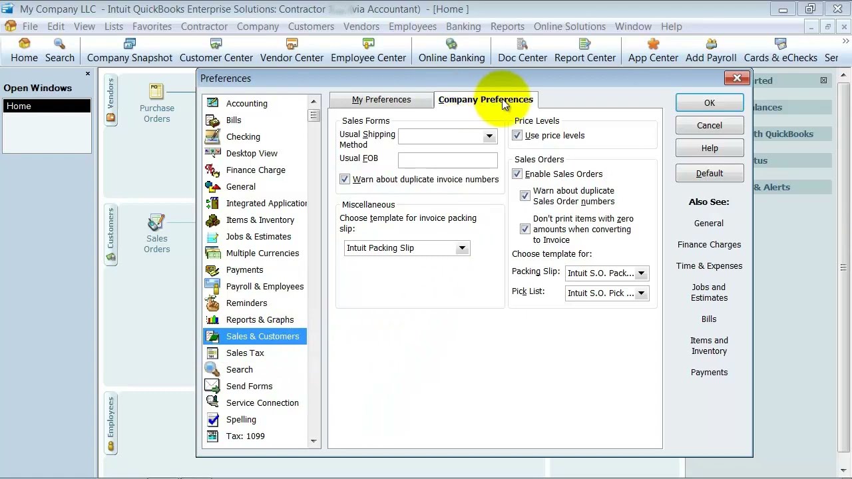Screen dimensions: 852x479
Task: Toggle Use price levels checkbox
Action: [x=517, y=135]
